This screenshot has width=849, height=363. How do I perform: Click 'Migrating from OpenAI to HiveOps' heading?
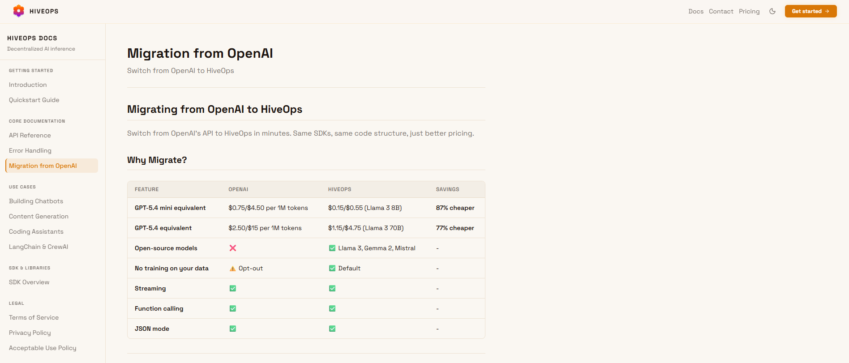click(214, 109)
